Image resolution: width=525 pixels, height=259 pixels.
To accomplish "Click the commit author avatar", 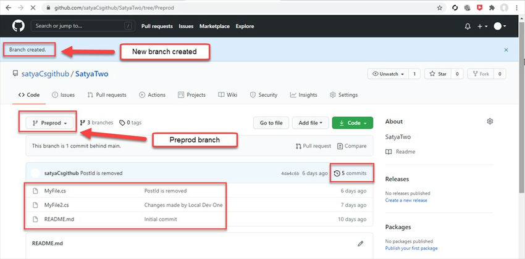I will 35,173.
